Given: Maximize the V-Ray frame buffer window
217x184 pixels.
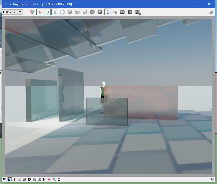Looking at the screenshot, I should coord(197,4).
